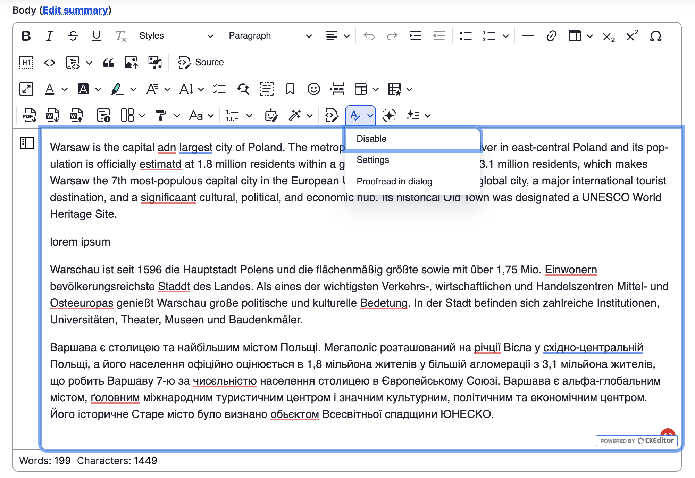Viewport: 695px width, 478px height.
Task: Choose Proofread in dialog option
Action: pos(394,181)
